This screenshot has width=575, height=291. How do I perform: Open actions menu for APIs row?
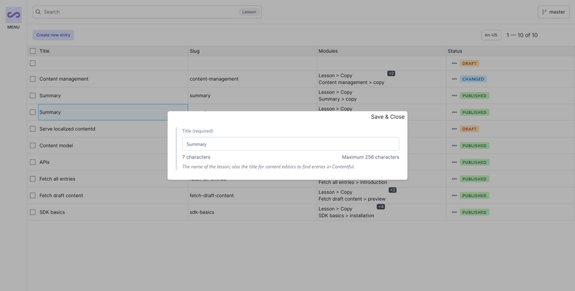(454, 162)
